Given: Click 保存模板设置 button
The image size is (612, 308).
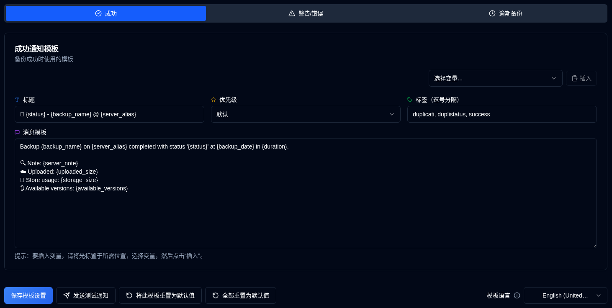Looking at the screenshot, I should [28, 295].
